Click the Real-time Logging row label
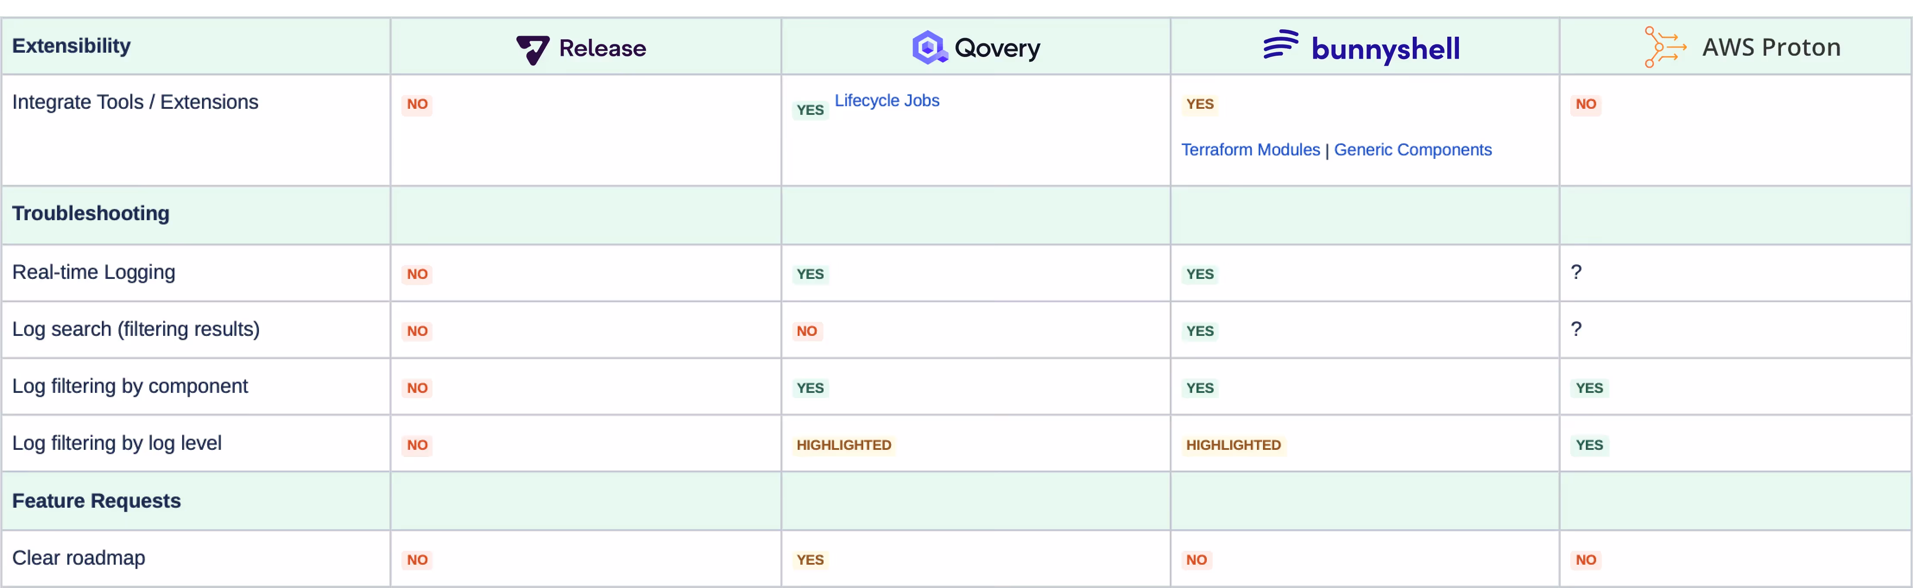Screen dimensions: 1913x588 pyautogui.click(x=94, y=272)
